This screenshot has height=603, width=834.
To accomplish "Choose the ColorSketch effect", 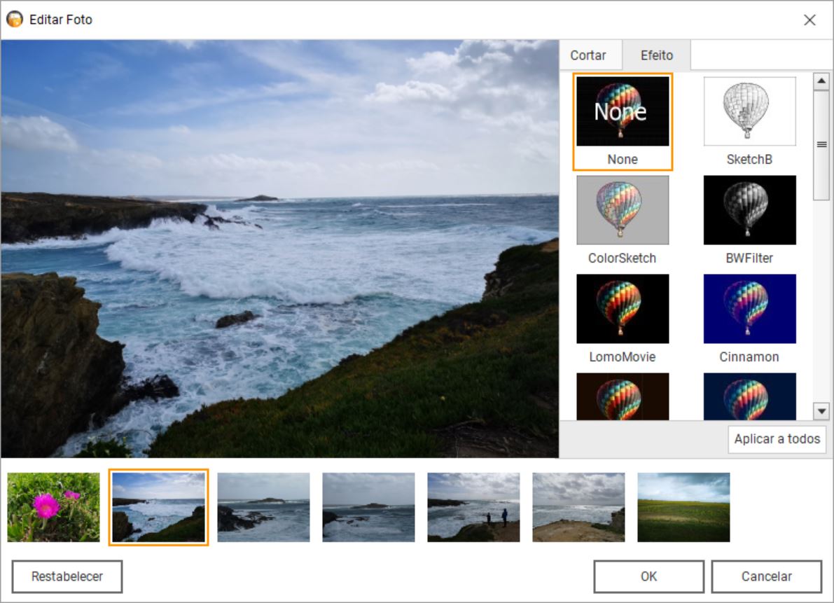I will click(x=623, y=210).
